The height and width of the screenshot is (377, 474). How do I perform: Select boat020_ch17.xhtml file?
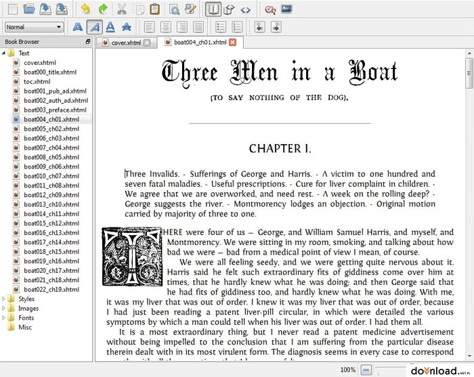click(x=51, y=271)
